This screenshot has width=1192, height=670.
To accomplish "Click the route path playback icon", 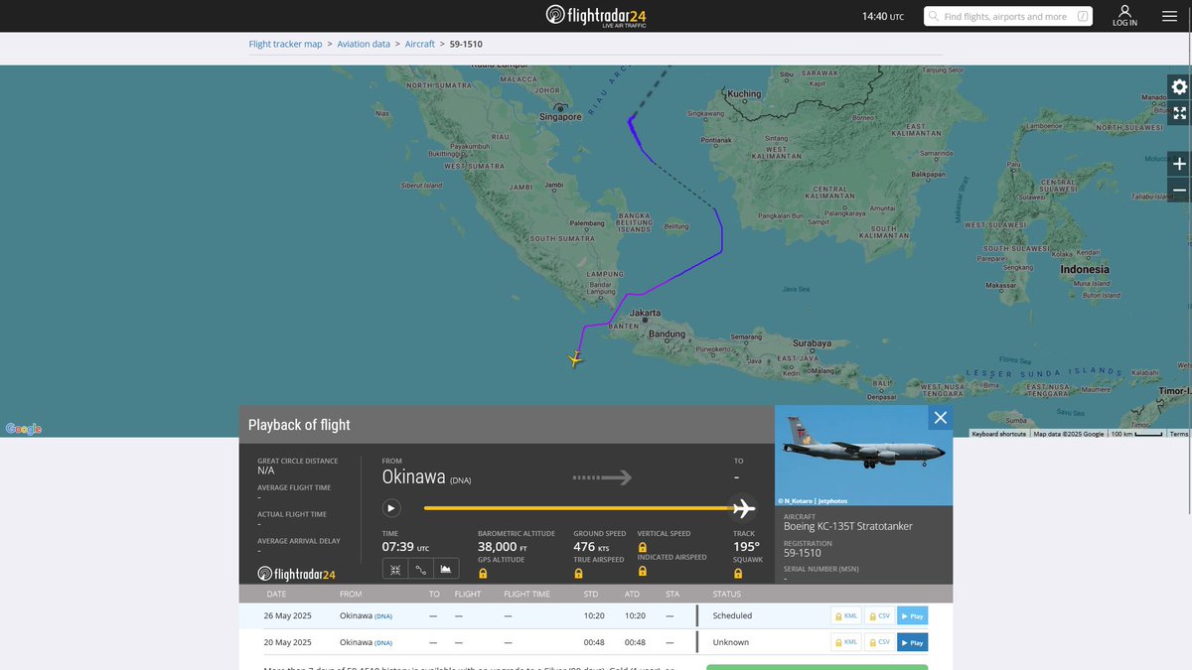I will pyautogui.click(x=420, y=570).
